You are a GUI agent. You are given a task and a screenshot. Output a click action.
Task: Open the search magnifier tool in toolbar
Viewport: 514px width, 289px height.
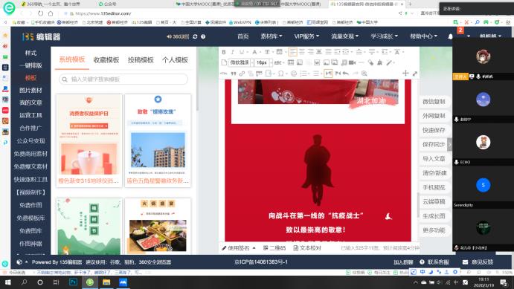[364, 74]
